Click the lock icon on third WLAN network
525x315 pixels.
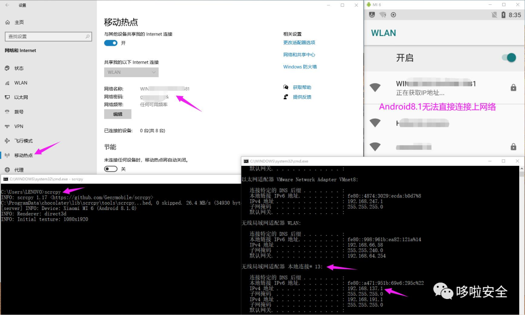513,147
